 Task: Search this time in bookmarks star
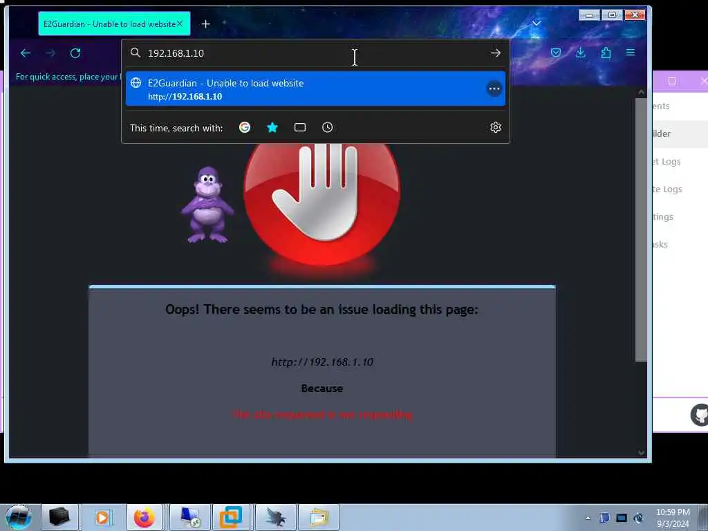pyautogui.click(x=272, y=127)
